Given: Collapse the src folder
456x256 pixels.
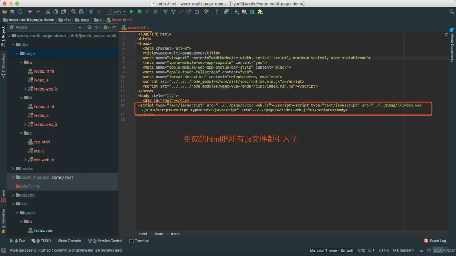Looking at the screenshot, I should coord(13,204).
